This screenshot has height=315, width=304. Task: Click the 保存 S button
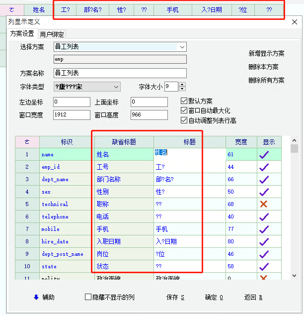[175, 297]
